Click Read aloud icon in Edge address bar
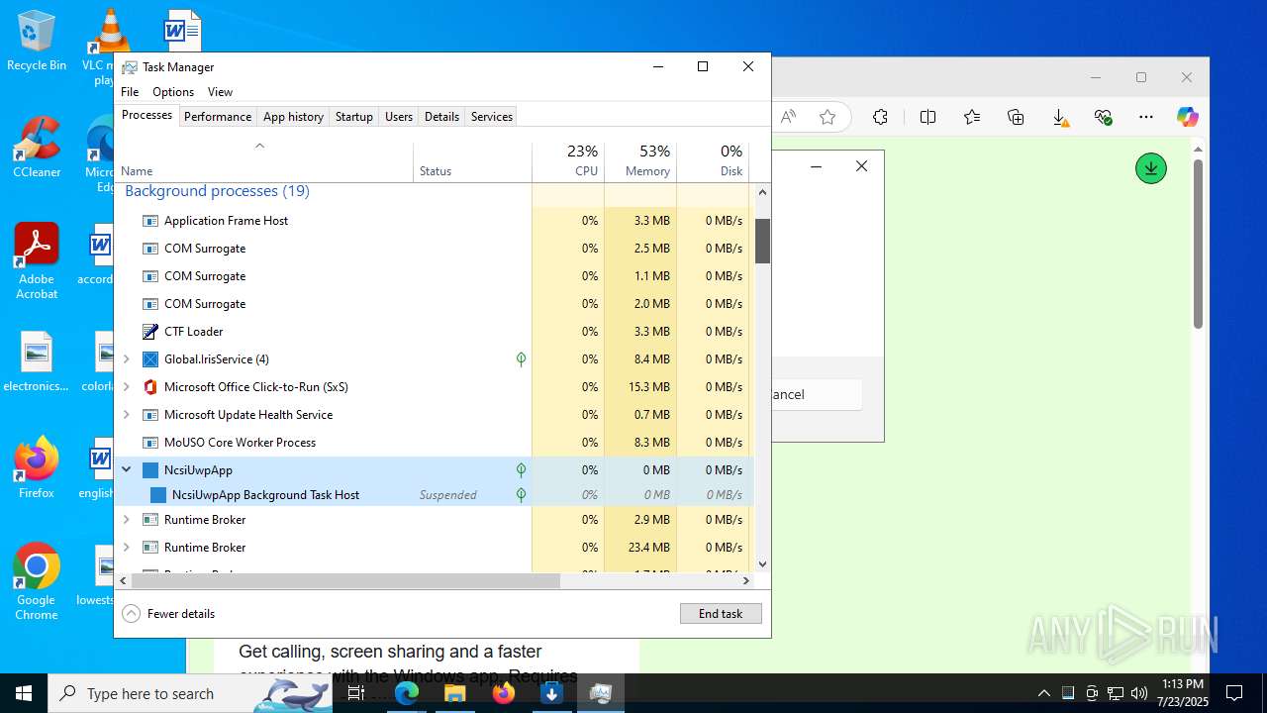The width and height of the screenshot is (1267, 713). pyautogui.click(x=788, y=117)
